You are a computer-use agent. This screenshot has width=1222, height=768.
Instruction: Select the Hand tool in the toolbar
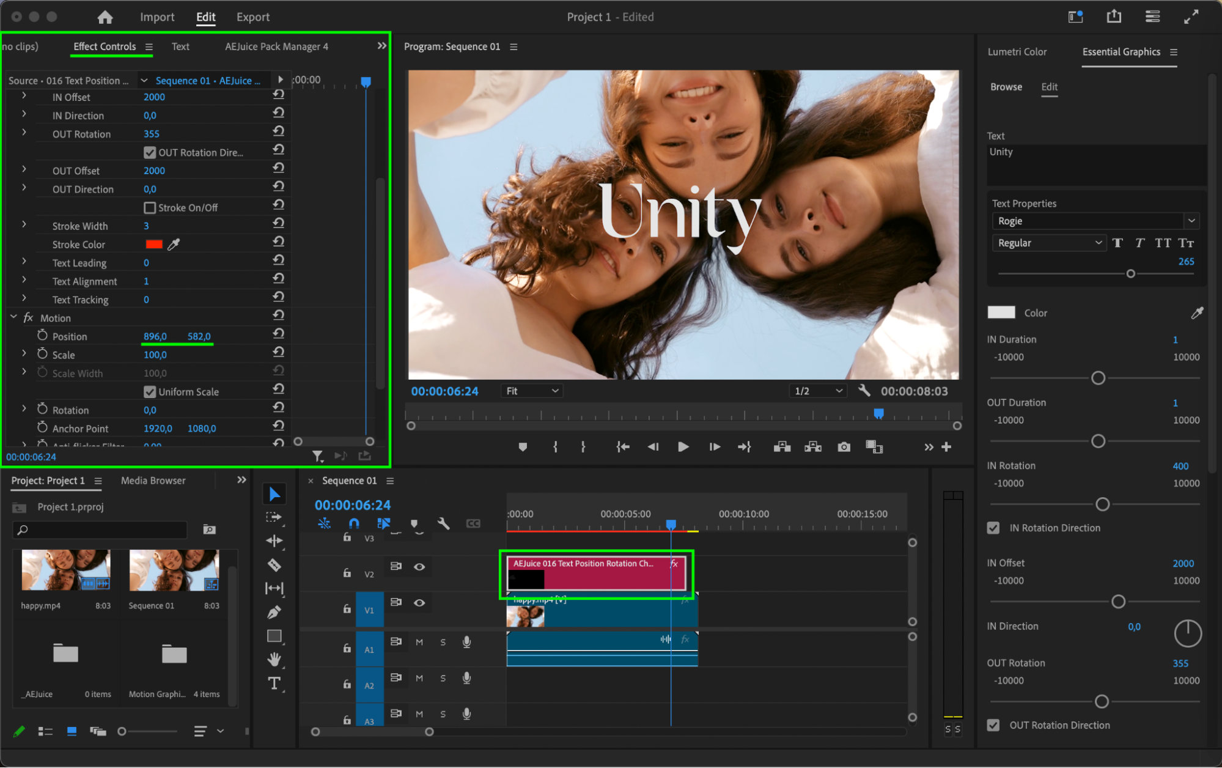pos(274,659)
